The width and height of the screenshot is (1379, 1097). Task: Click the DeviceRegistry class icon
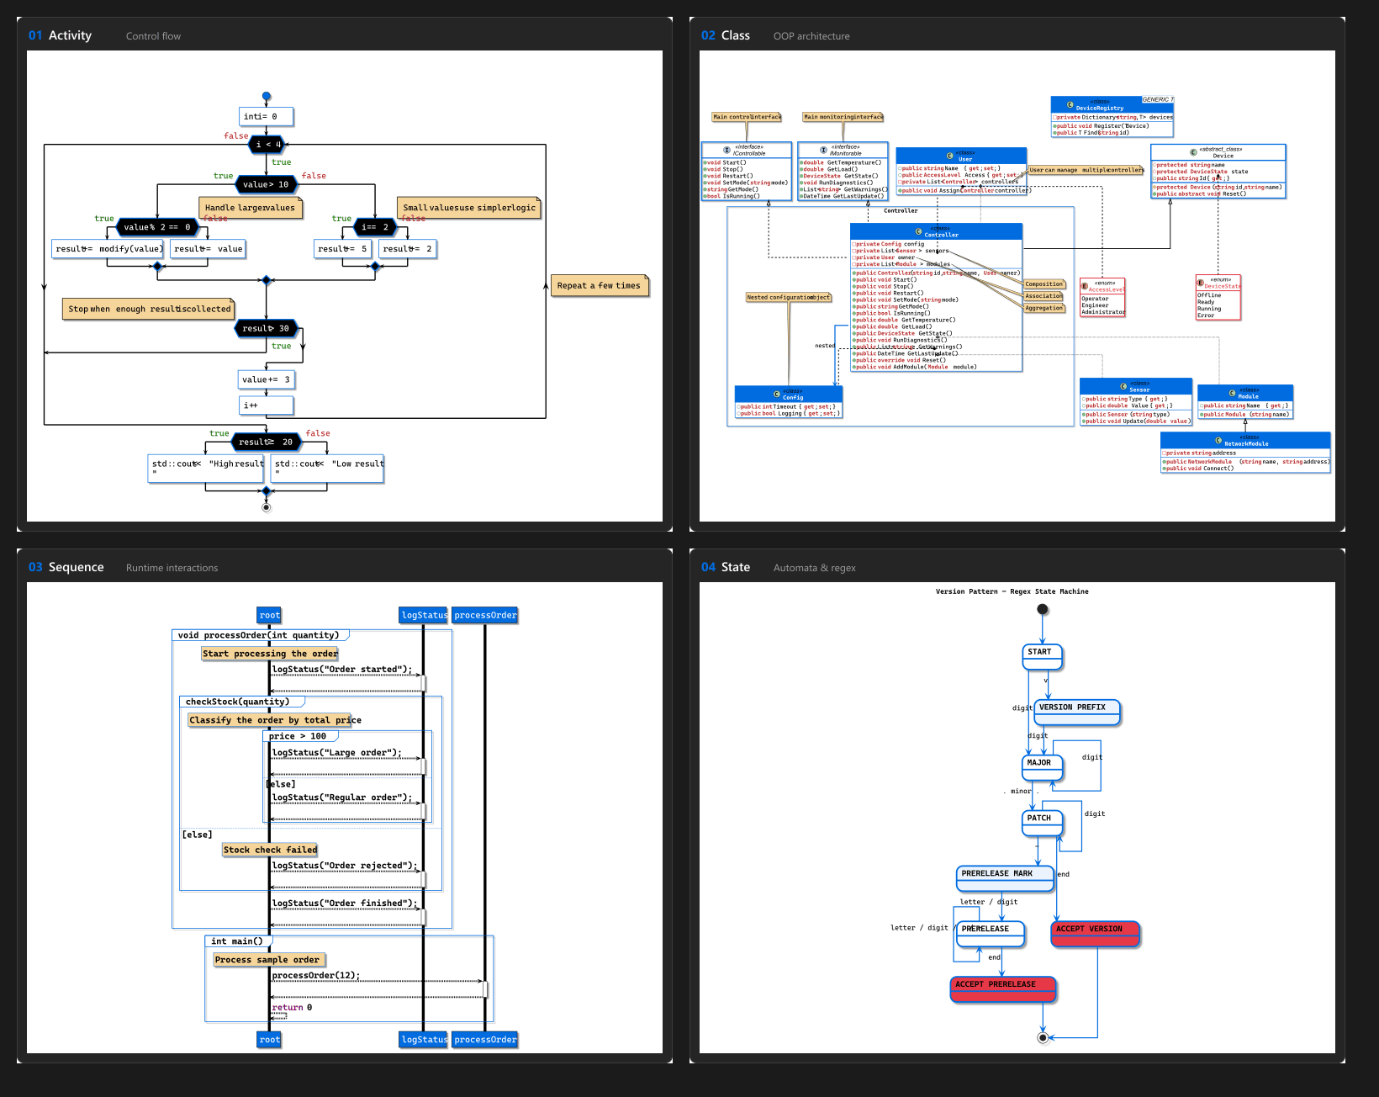pyautogui.click(x=1070, y=105)
